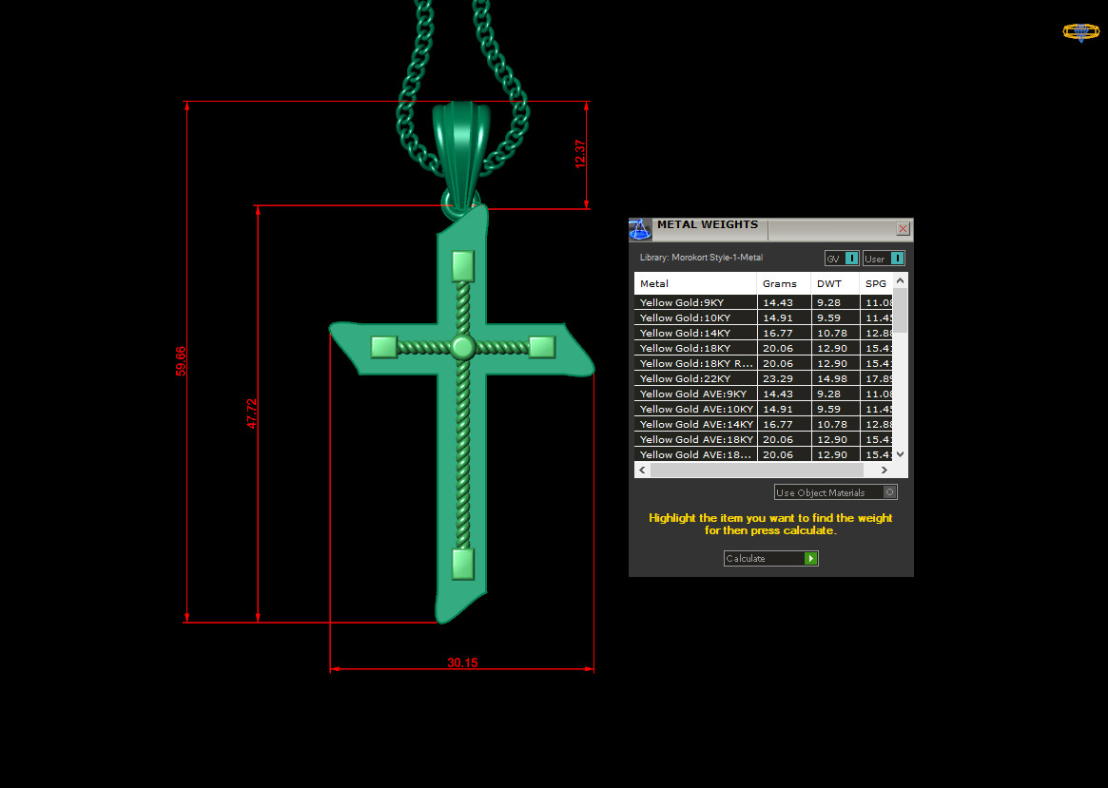
Task: Select the Yellow Gold AVE:18KY row
Action: coord(764,439)
